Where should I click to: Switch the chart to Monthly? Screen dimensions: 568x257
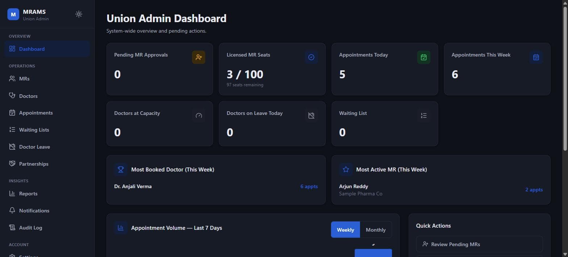pyautogui.click(x=376, y=230)
